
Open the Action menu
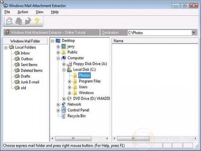click(x=23, y=12)
